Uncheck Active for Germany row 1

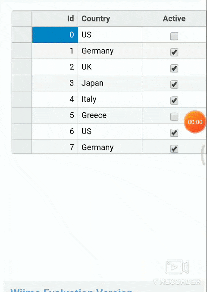174,52
